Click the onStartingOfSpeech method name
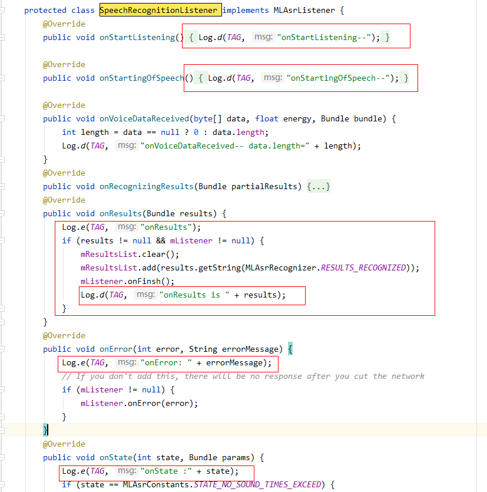The image size is (487, 492). (142, 78)
